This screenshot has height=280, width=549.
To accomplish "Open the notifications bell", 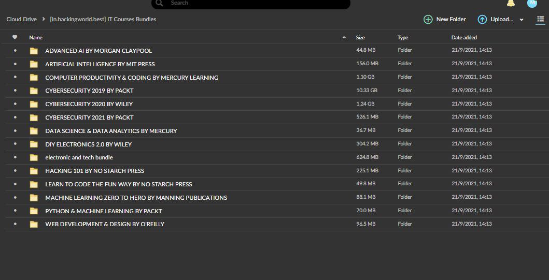I will (511, 3).
